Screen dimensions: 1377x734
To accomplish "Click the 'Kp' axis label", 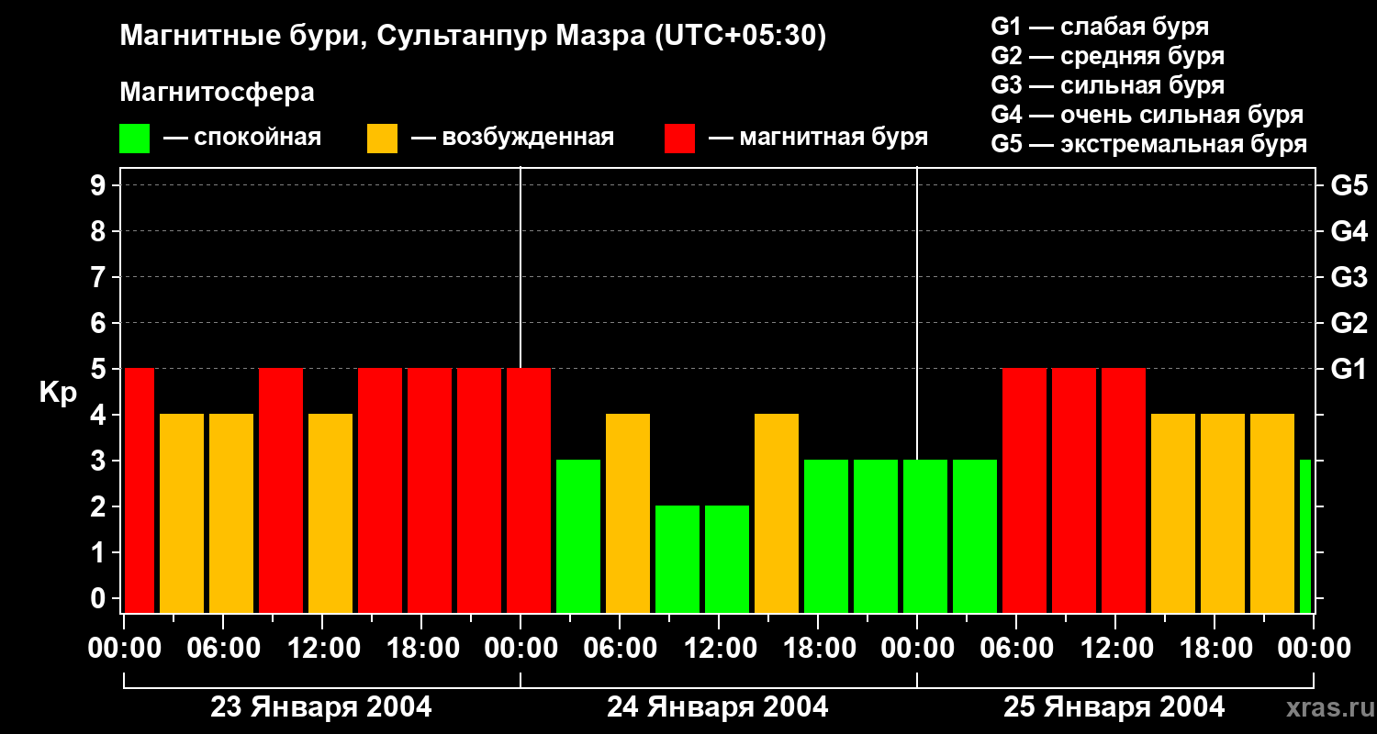I will 58,393.
